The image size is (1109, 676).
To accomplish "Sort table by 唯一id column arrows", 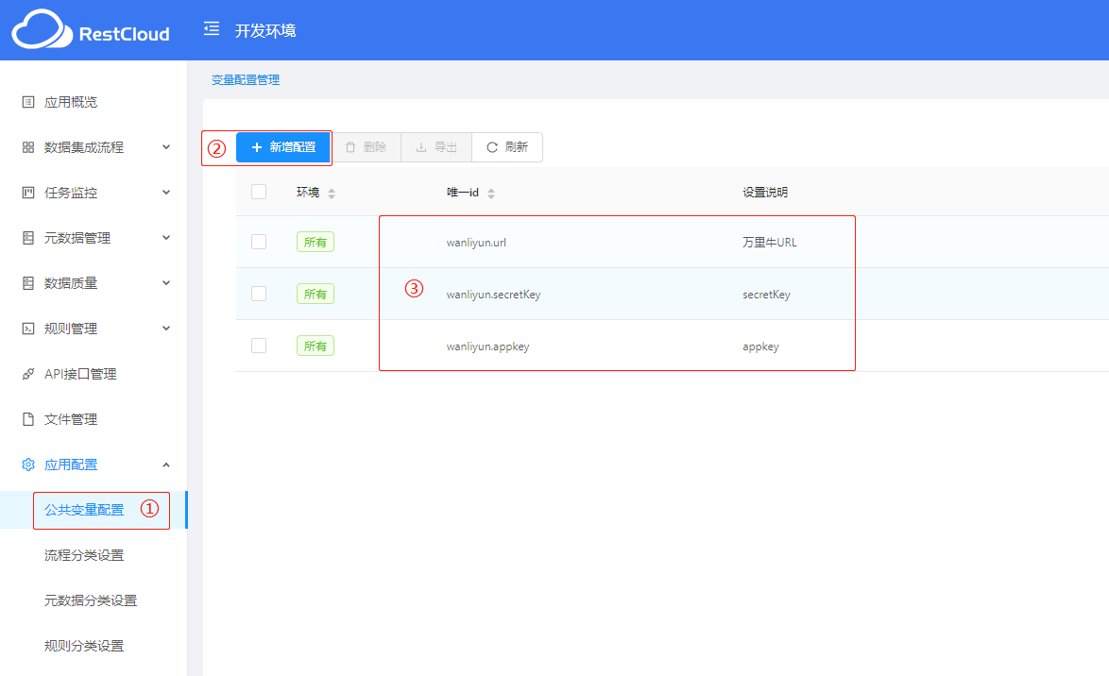I will (491, 194).
